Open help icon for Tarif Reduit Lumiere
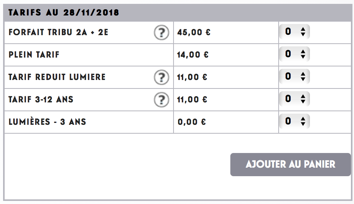354x204 pixels. coord(162,77)
